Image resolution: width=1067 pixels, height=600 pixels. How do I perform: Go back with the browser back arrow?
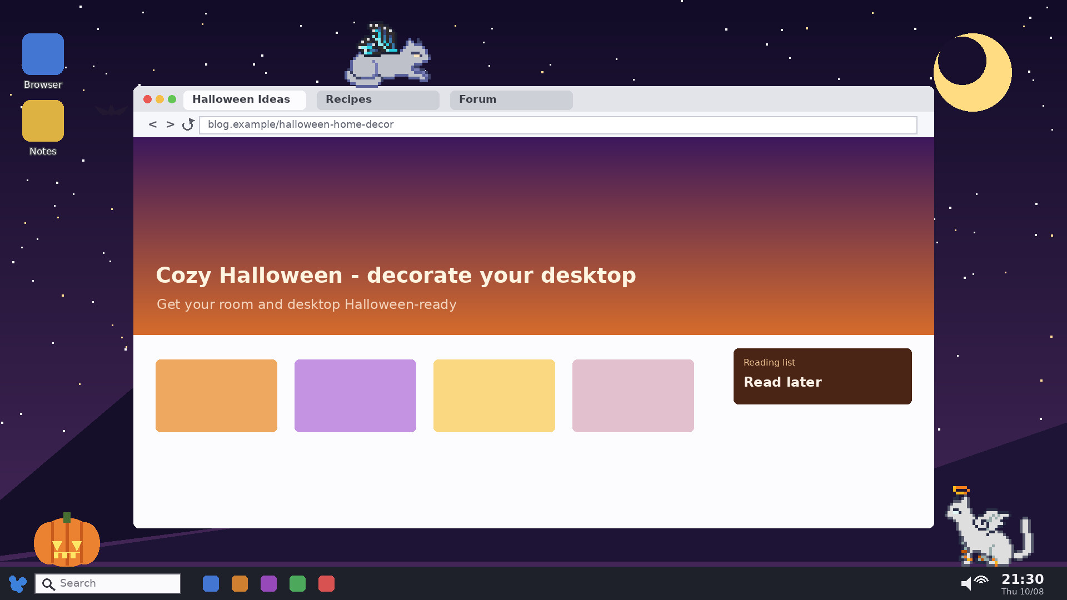pos(153,124)
